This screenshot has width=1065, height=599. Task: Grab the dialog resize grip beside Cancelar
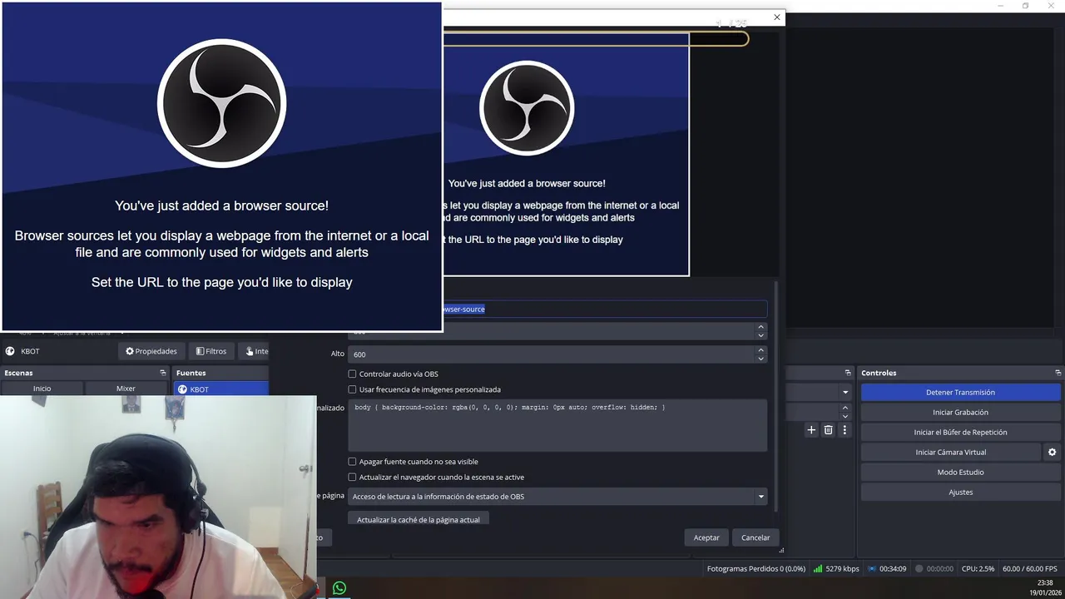pos(781,550)
